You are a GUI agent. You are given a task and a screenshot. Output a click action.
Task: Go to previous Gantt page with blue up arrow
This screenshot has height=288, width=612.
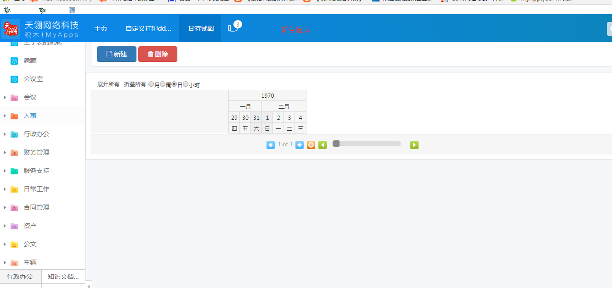tap(271, 145)
